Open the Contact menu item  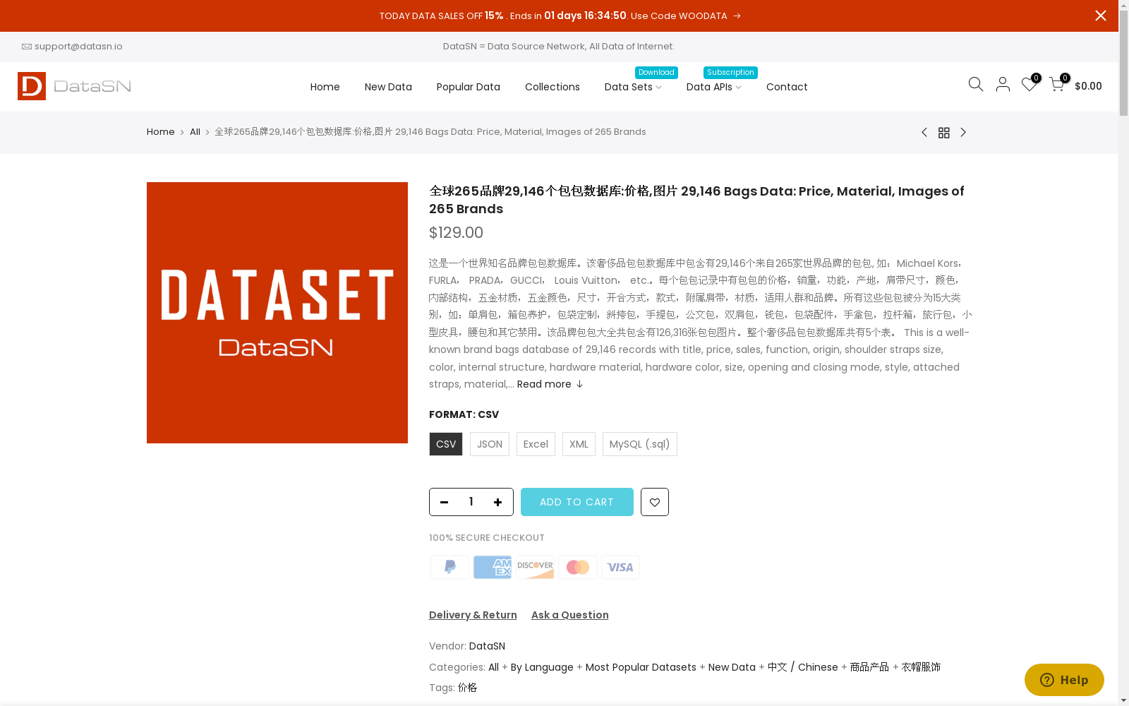coord(787,87)
